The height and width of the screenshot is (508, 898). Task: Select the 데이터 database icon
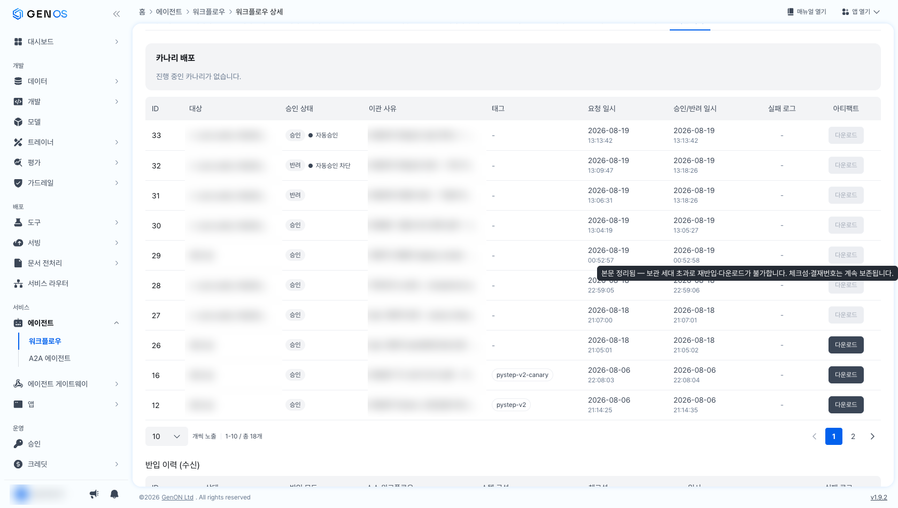[x=18, y=81]
